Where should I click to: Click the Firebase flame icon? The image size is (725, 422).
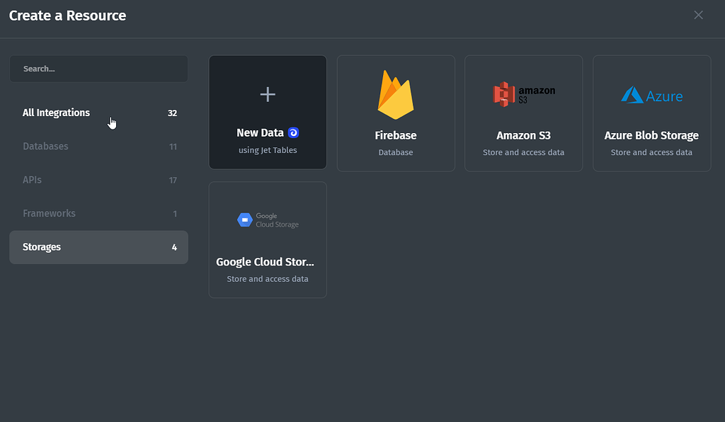tap(396, 94)
